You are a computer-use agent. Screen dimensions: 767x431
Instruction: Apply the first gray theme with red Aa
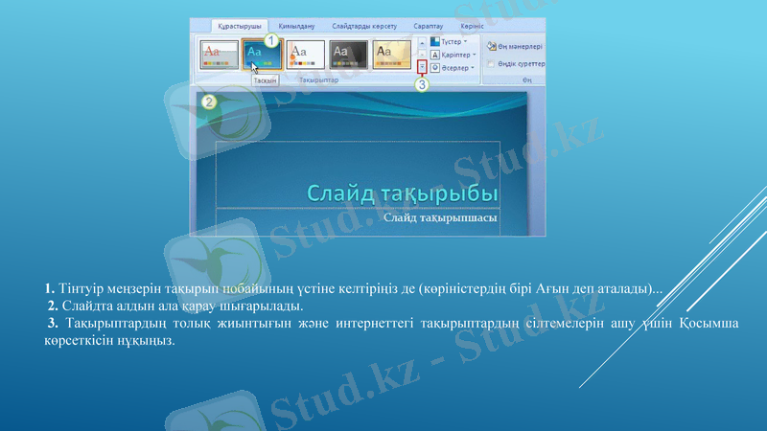(219, 55)
